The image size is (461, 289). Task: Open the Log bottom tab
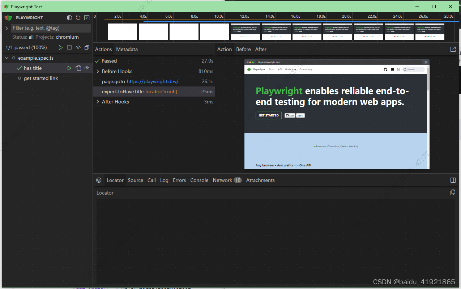pos(165,180)
